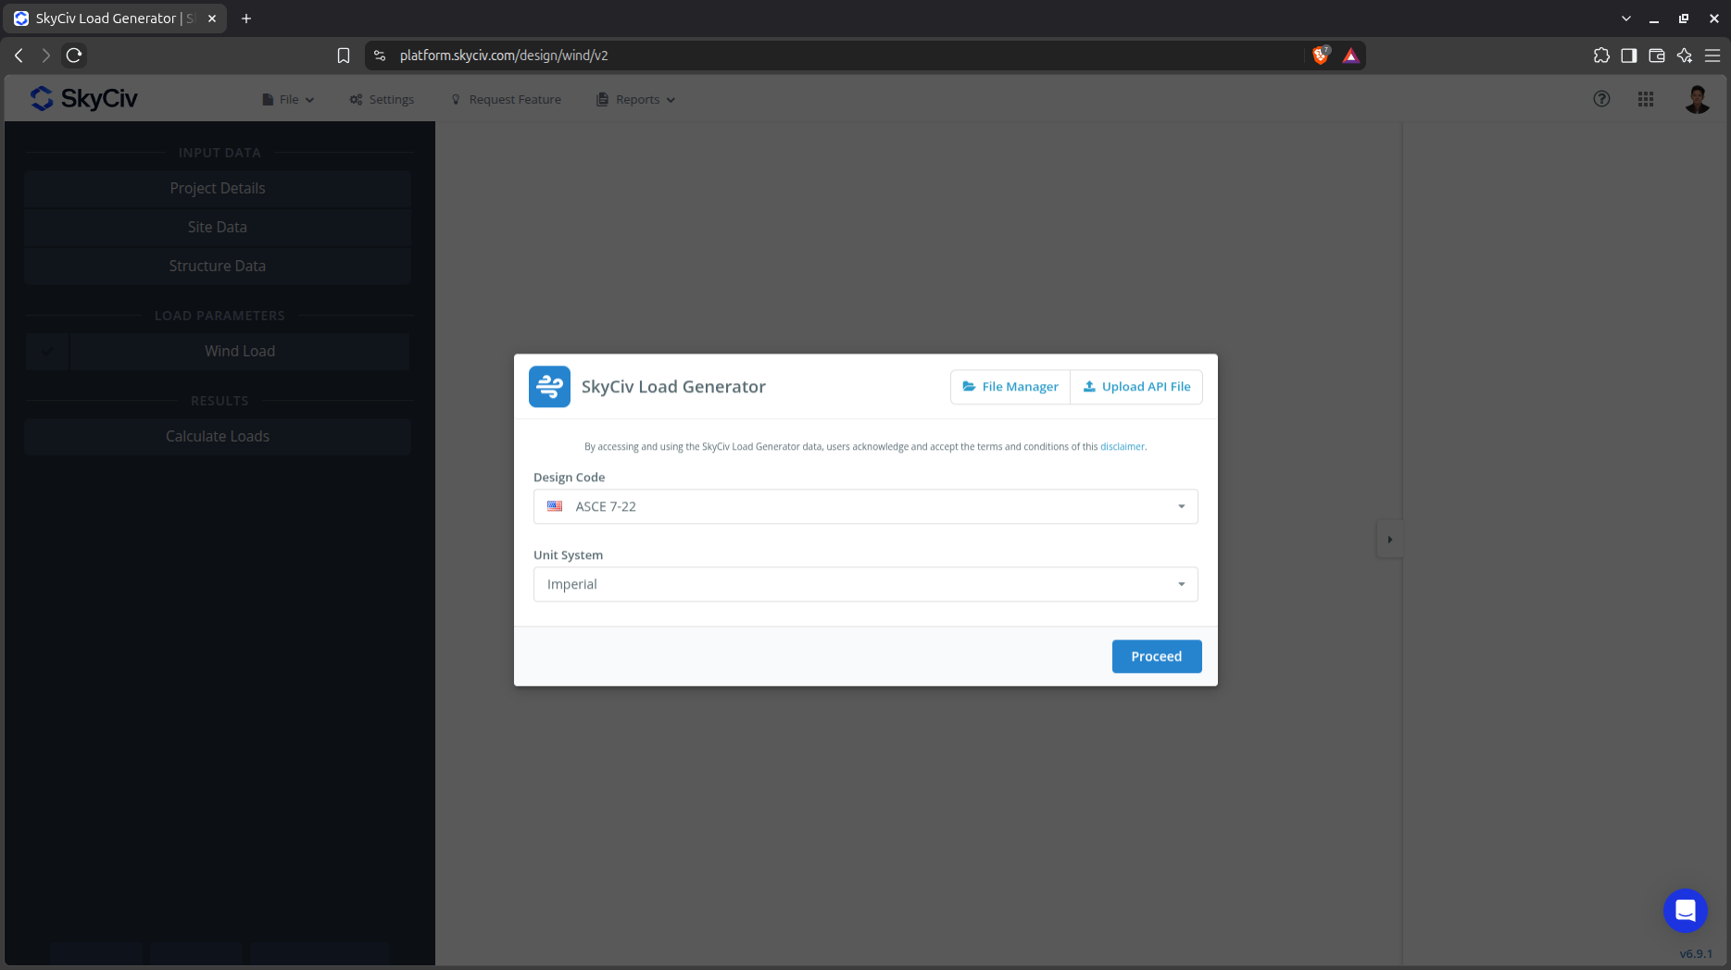This screenshot has height=970, width=1731.
Task: Open a new browser tab
Action: [246, 19]
